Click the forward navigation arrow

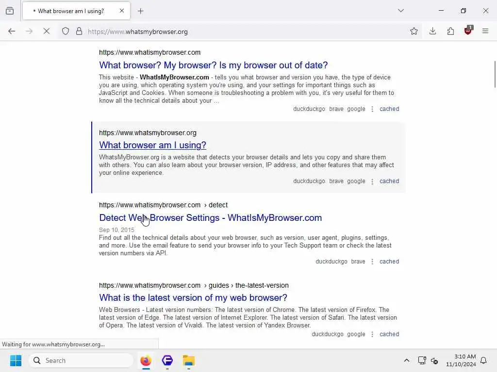click(29, 31)
